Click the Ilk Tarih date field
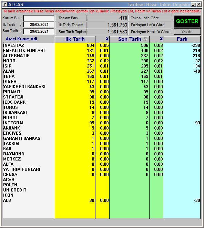The image size is (204, 228). 39,24
